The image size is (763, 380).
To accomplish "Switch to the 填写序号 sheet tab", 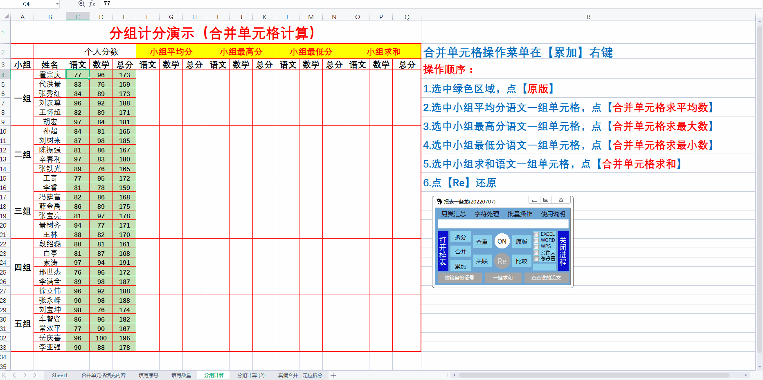I will [149, 375].
